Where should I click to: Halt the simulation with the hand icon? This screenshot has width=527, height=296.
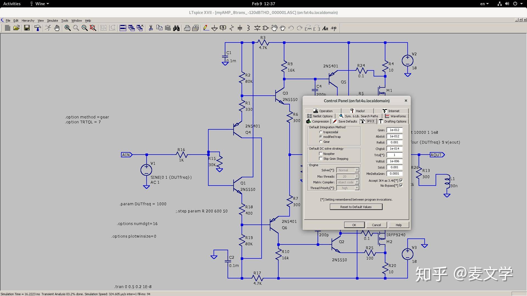(x=57, y=28)
